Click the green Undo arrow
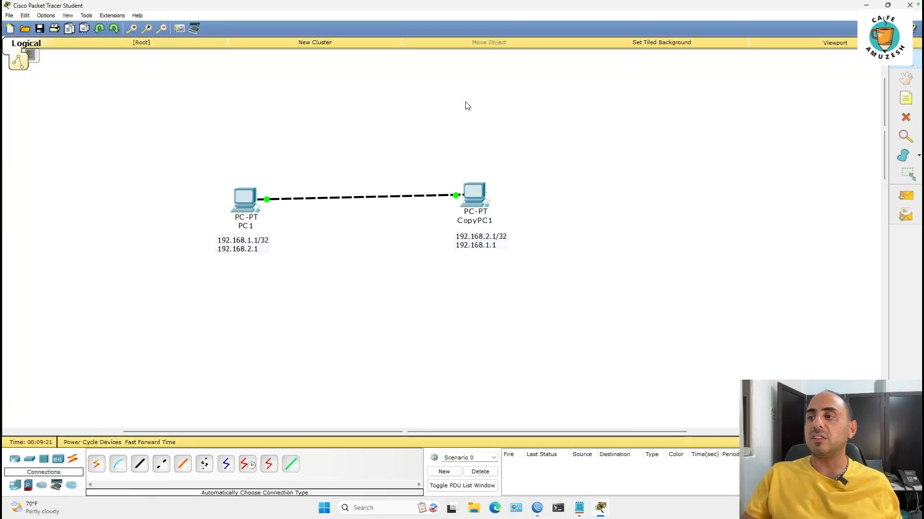This screenshot has height=519, width=924. pyautogui.click(x=99, y=29)
